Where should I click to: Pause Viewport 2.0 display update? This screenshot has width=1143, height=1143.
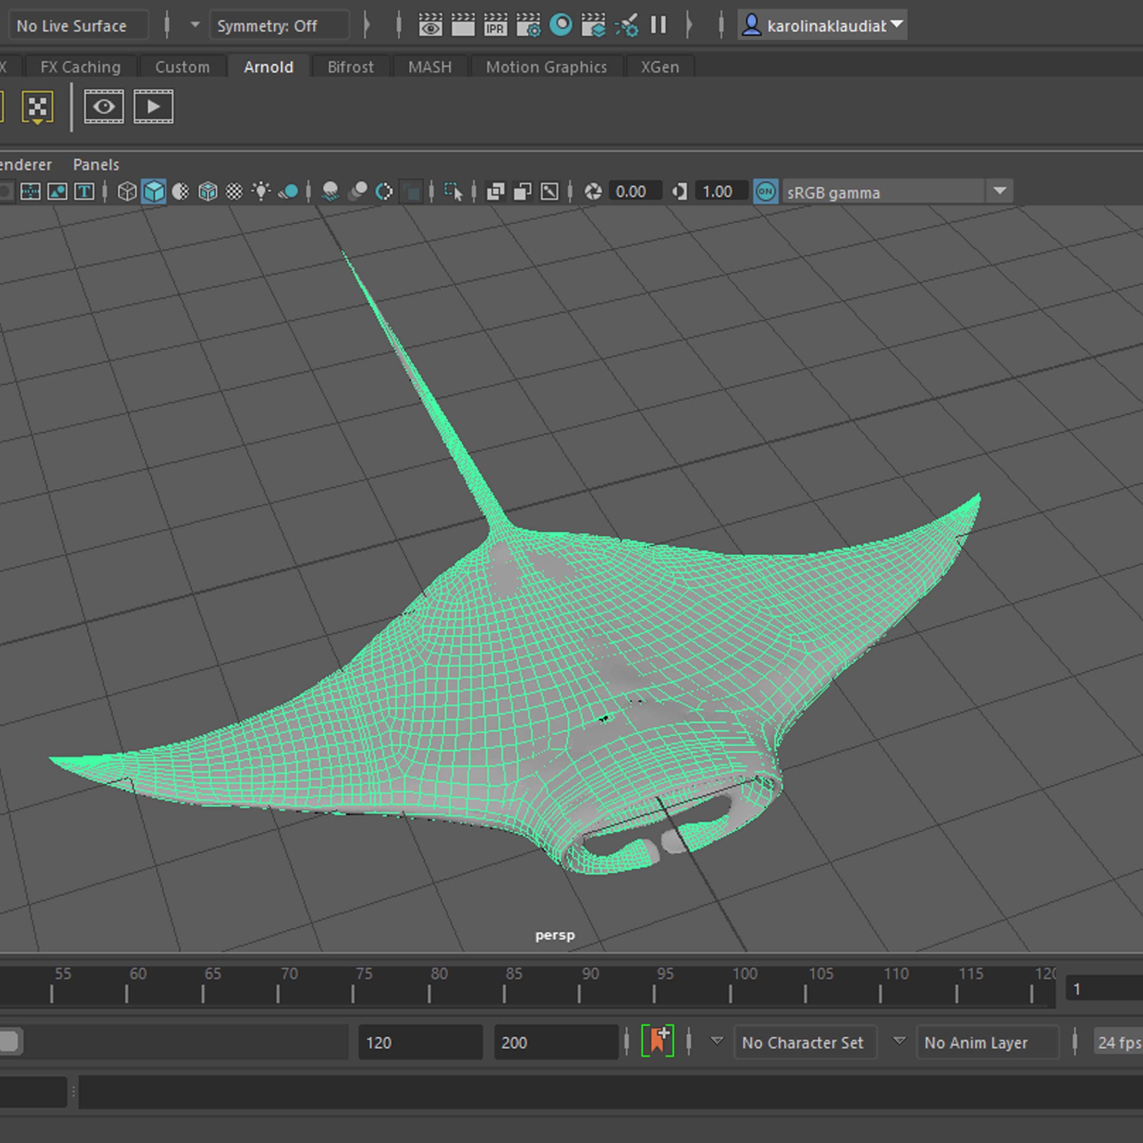click(659, 25)
